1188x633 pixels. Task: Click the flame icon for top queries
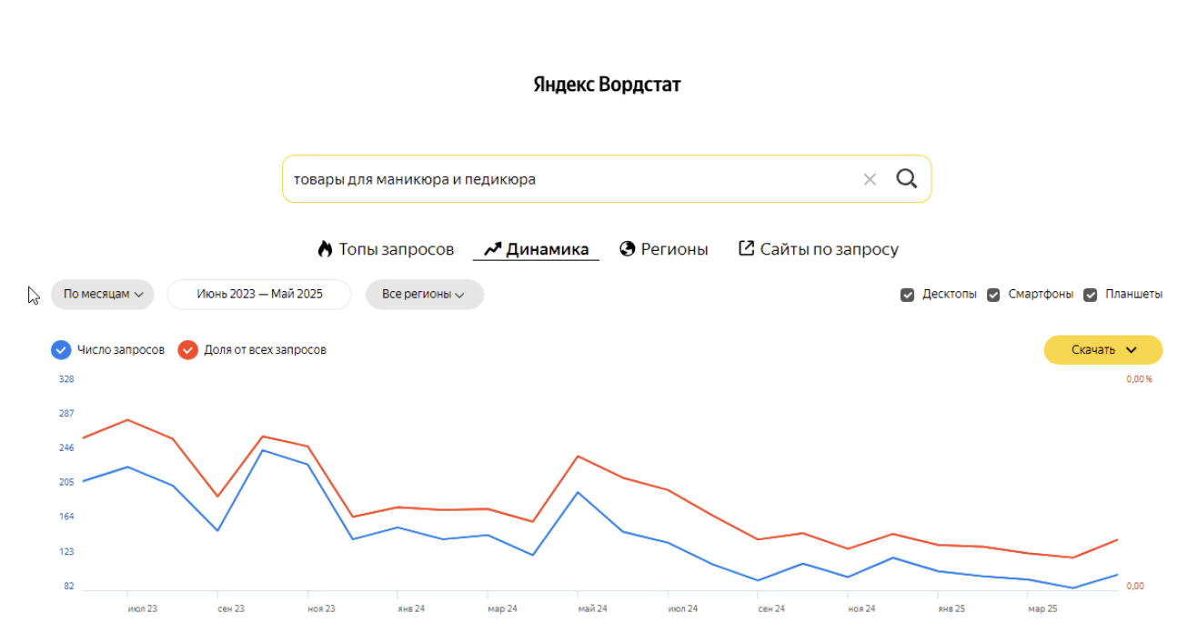325,249
